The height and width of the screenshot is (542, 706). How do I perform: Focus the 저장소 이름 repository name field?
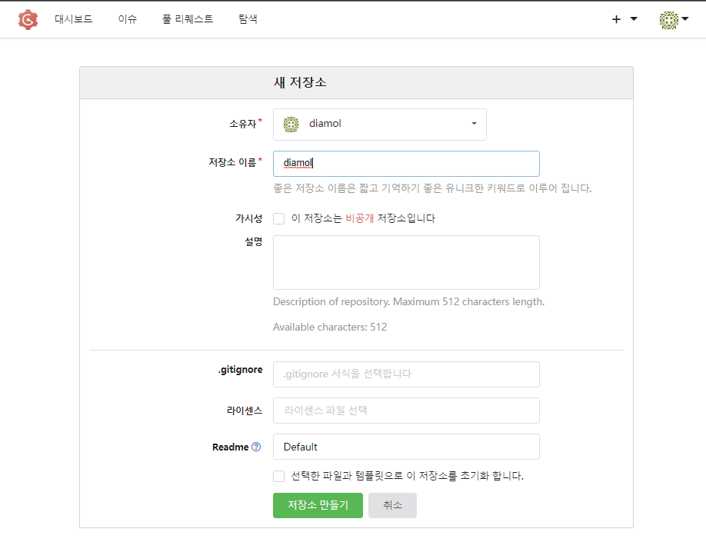[406, 164]
